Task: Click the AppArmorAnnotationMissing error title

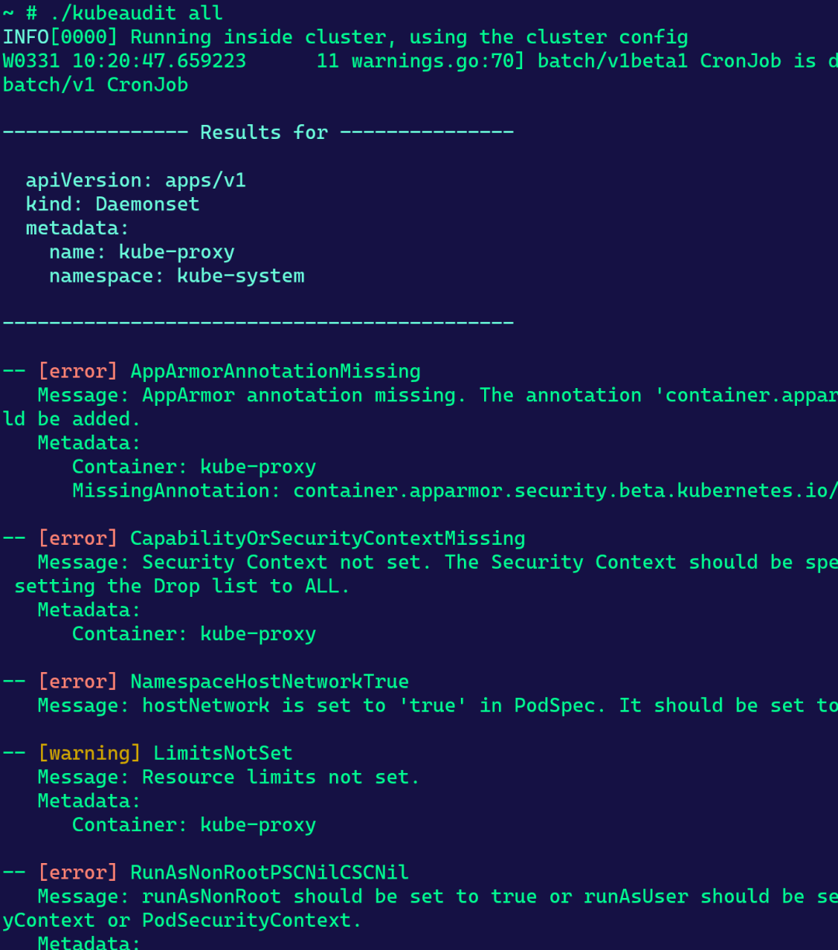Action: (275, 372)
